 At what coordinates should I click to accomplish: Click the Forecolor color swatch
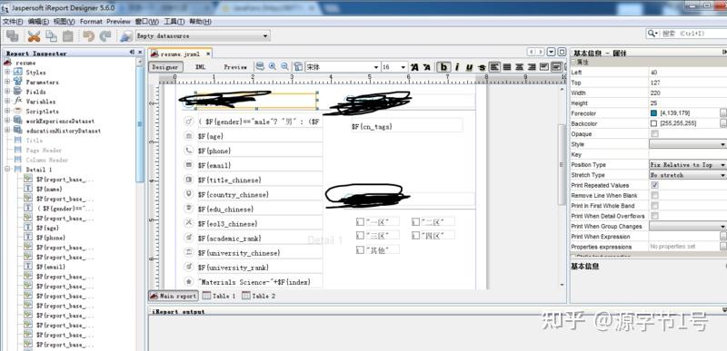click(x=653, y=113)
